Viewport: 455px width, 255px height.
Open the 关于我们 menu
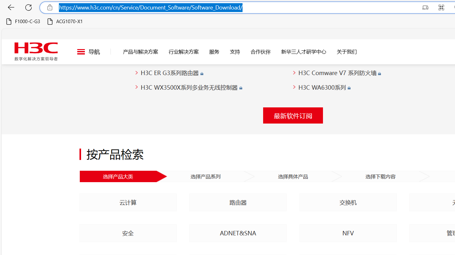[347, 52]
